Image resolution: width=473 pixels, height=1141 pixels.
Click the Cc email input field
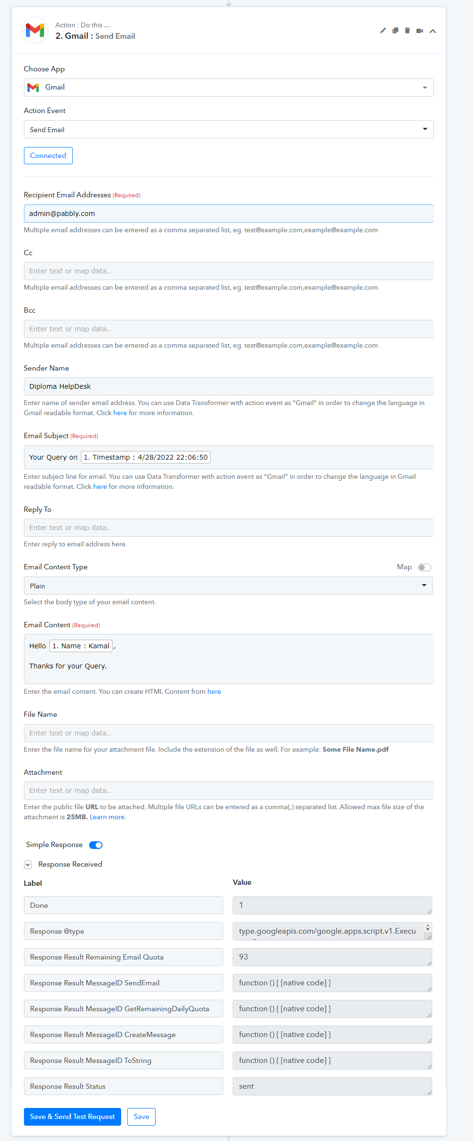click(x=228, y=271)
